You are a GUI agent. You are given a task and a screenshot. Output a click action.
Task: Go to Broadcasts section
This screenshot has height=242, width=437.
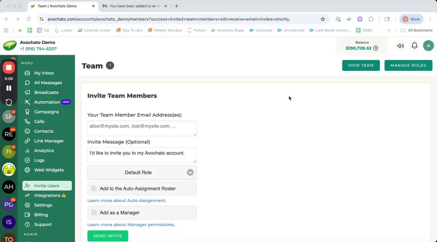[46, 92]
